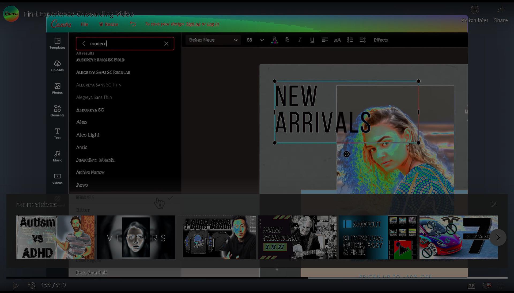The height and width of the screenshot is (293, 514).
Task: Open the Templates sidebar panel
Action: point(57,44)
